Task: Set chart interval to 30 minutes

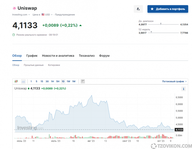Action: click(47, 81)
